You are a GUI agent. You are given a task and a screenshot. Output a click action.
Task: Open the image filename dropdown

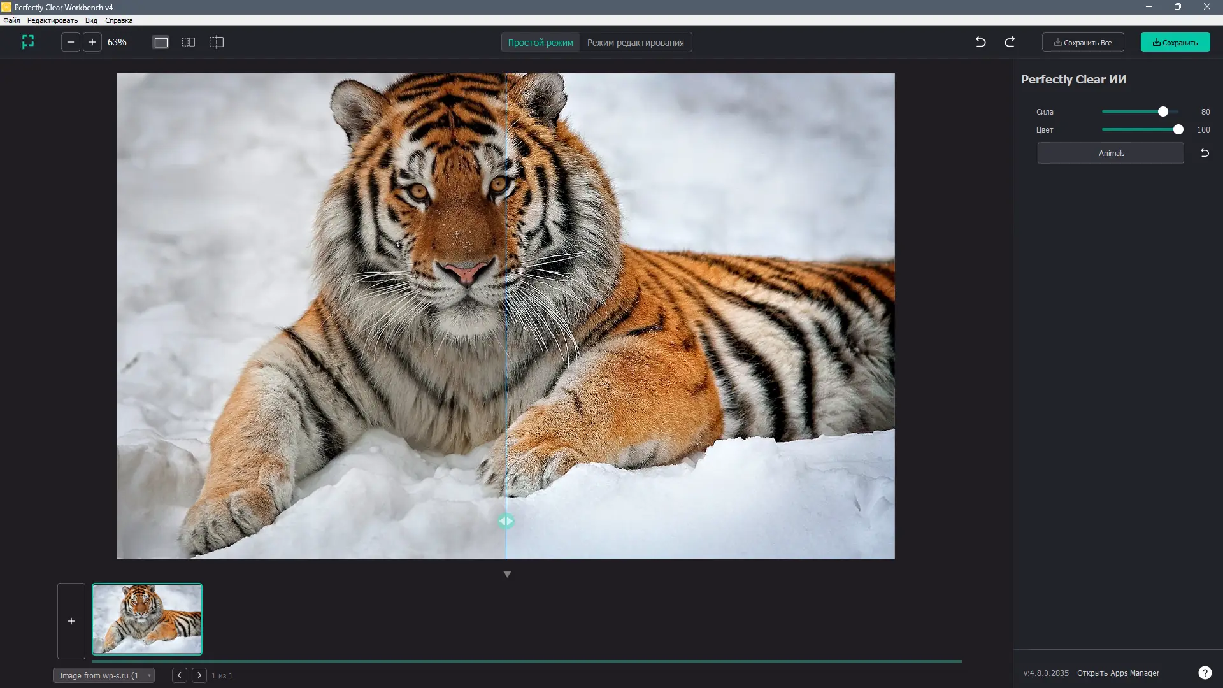pyautogui.click(x=104, y=675)
